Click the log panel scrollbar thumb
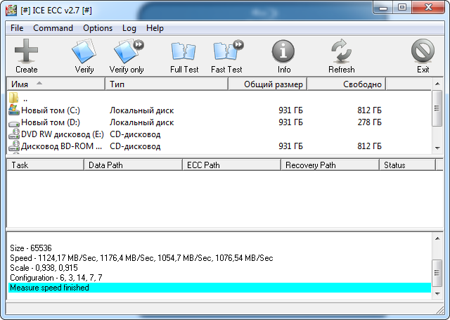 (437, 273)
